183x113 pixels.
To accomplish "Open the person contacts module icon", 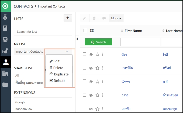I will pos(6,62).
